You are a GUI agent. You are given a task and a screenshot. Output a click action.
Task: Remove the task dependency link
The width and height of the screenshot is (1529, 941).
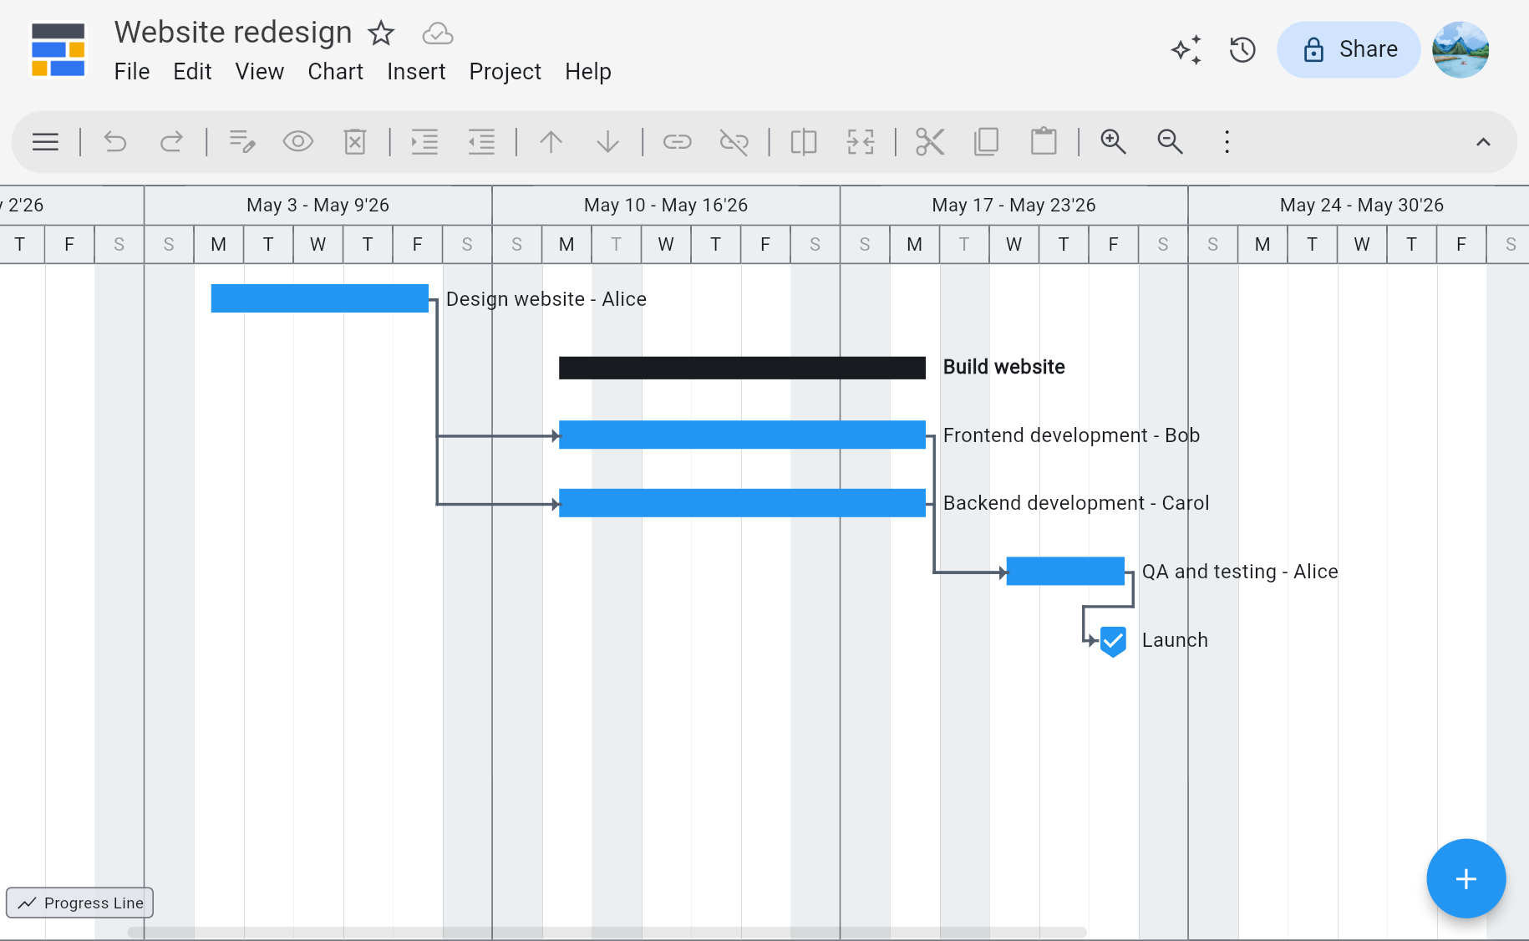pos(734,141)
